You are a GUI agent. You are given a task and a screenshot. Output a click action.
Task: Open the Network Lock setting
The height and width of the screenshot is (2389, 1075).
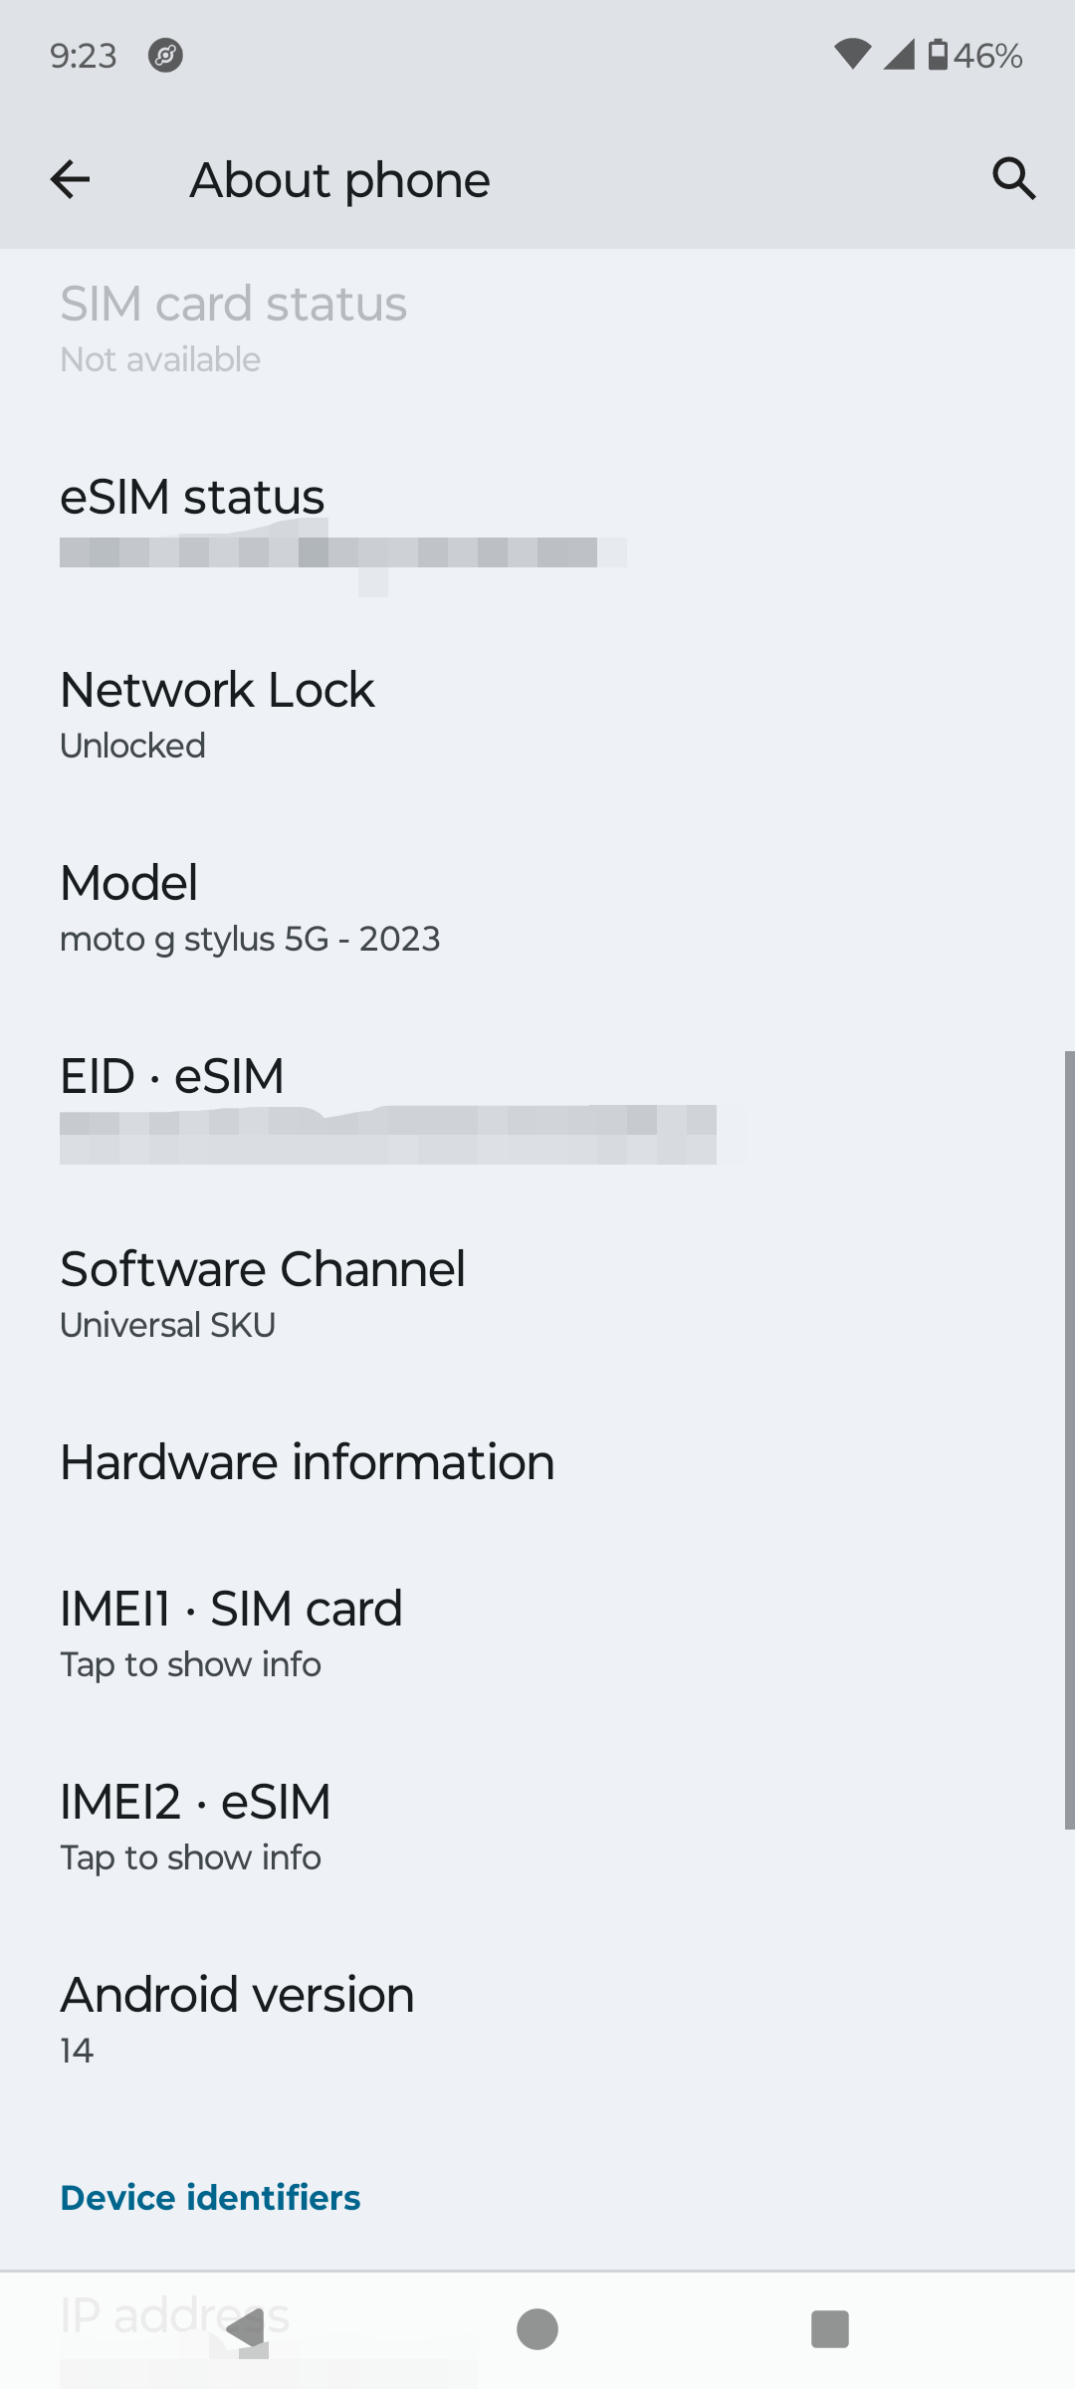pos(537,715)
